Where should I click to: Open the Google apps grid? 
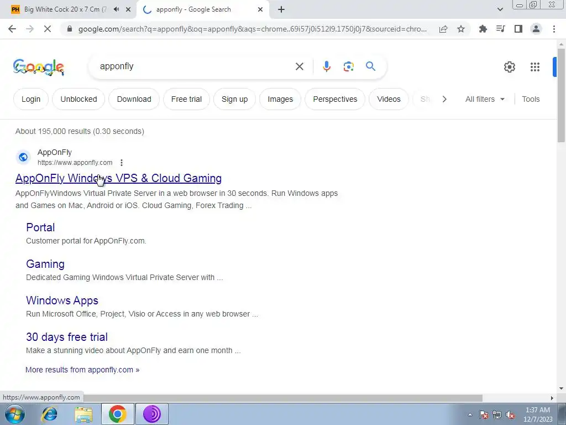534,67
